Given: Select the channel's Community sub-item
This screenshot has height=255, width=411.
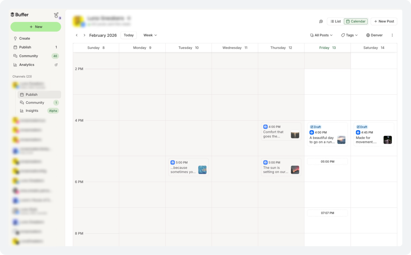Looking at the screenshot, I should 39,103.
